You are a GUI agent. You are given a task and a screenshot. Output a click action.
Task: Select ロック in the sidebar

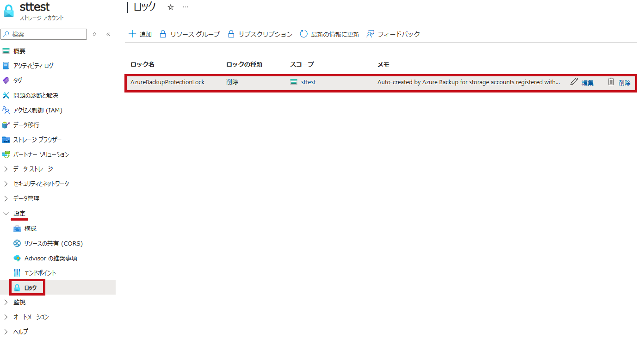tap(31, 288)
